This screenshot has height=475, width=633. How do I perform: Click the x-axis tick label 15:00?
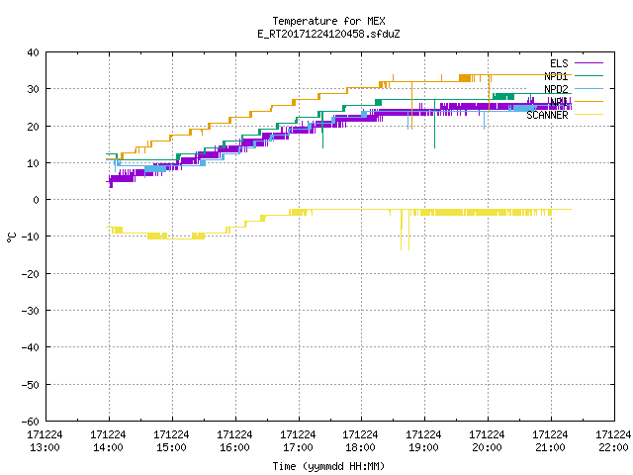171,447
